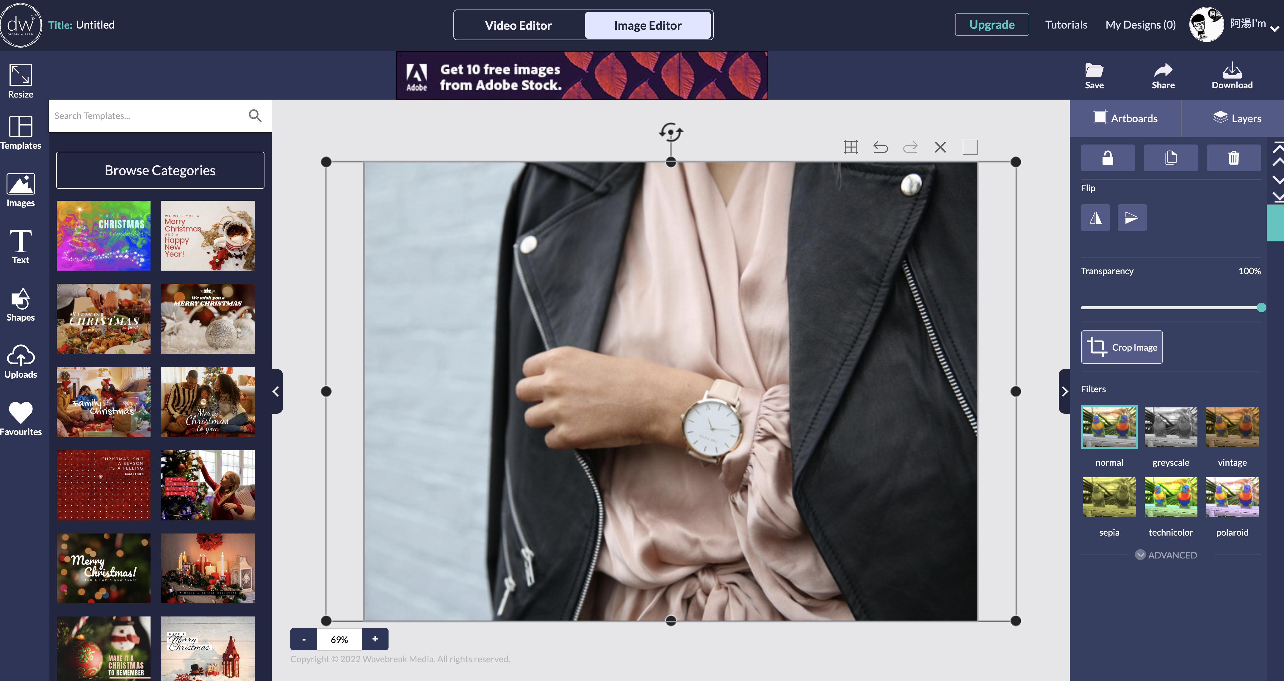Switch to Video Editor mode
Screen dimensions: 1284x681
click(x=518, y=25)
